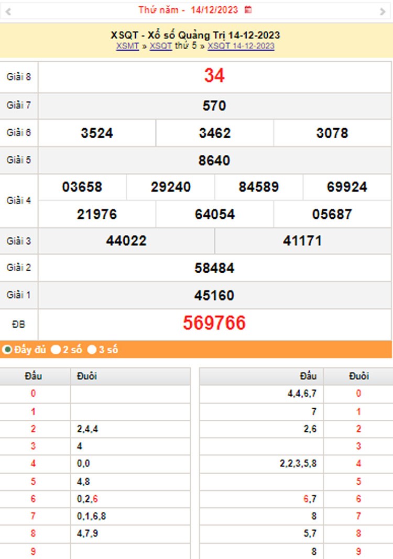Click the next day arrow

pos(383,11)
